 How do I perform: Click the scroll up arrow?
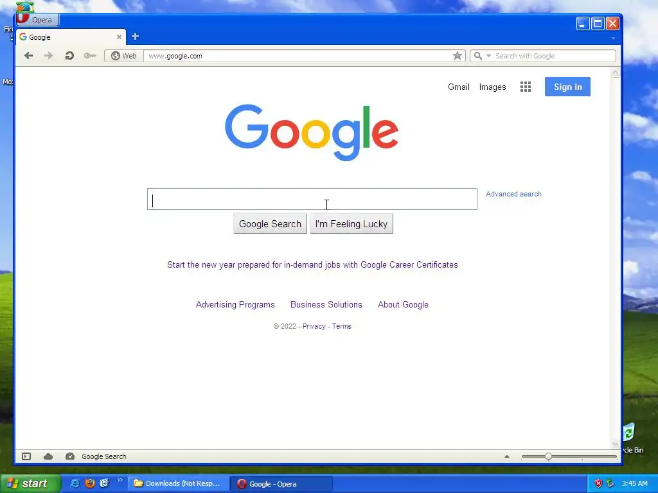(615, 73)
